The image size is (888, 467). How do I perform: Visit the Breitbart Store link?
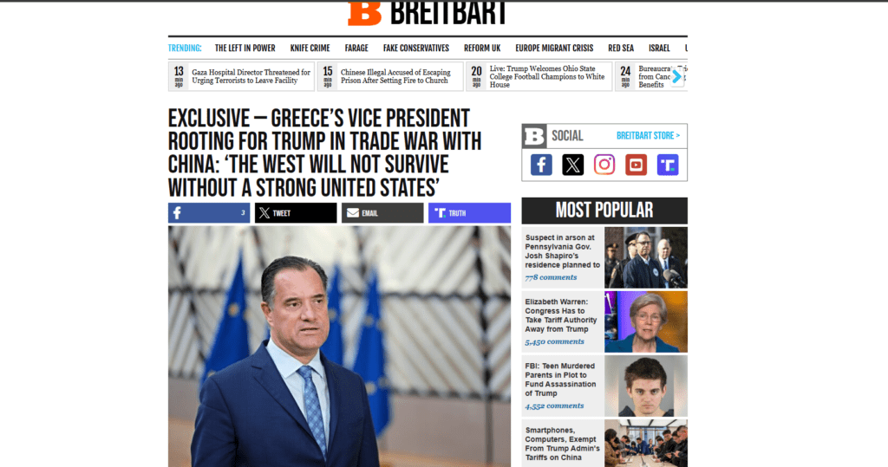(x=648, y=136)
